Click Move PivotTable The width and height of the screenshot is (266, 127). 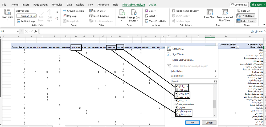pyautogui.click(x=155, y=21)
